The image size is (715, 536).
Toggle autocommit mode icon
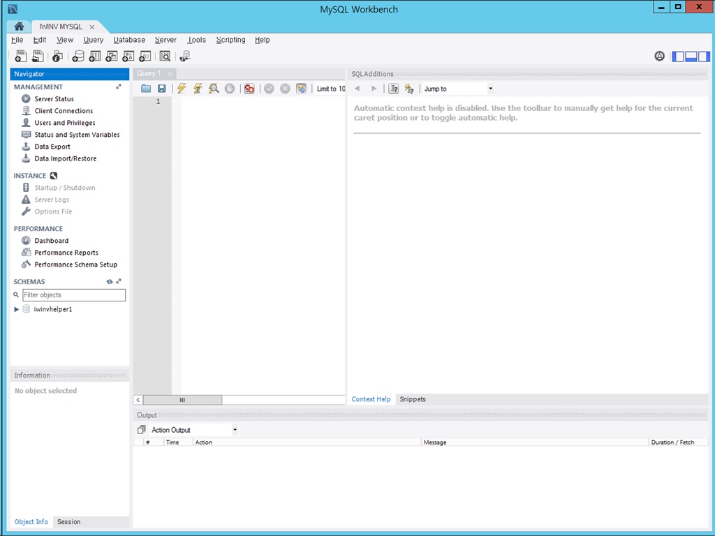[301, 89]
